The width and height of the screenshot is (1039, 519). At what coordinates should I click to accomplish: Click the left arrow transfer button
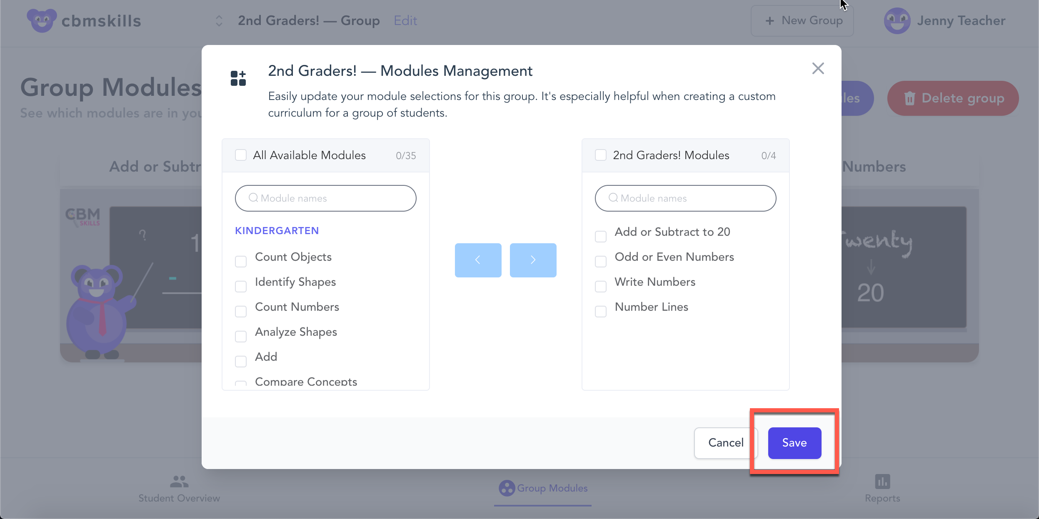pyautogui.click(x=478, y=260)
